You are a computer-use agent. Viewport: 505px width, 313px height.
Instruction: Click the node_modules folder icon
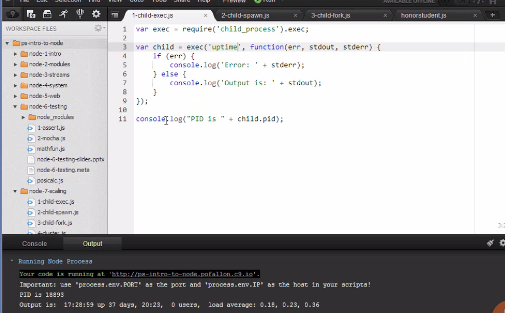32,117
